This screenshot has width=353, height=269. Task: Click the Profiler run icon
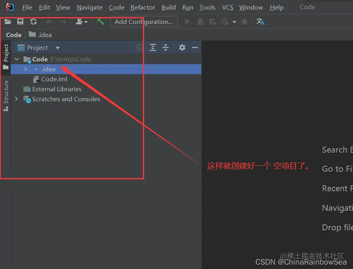(x=225, y=22)
